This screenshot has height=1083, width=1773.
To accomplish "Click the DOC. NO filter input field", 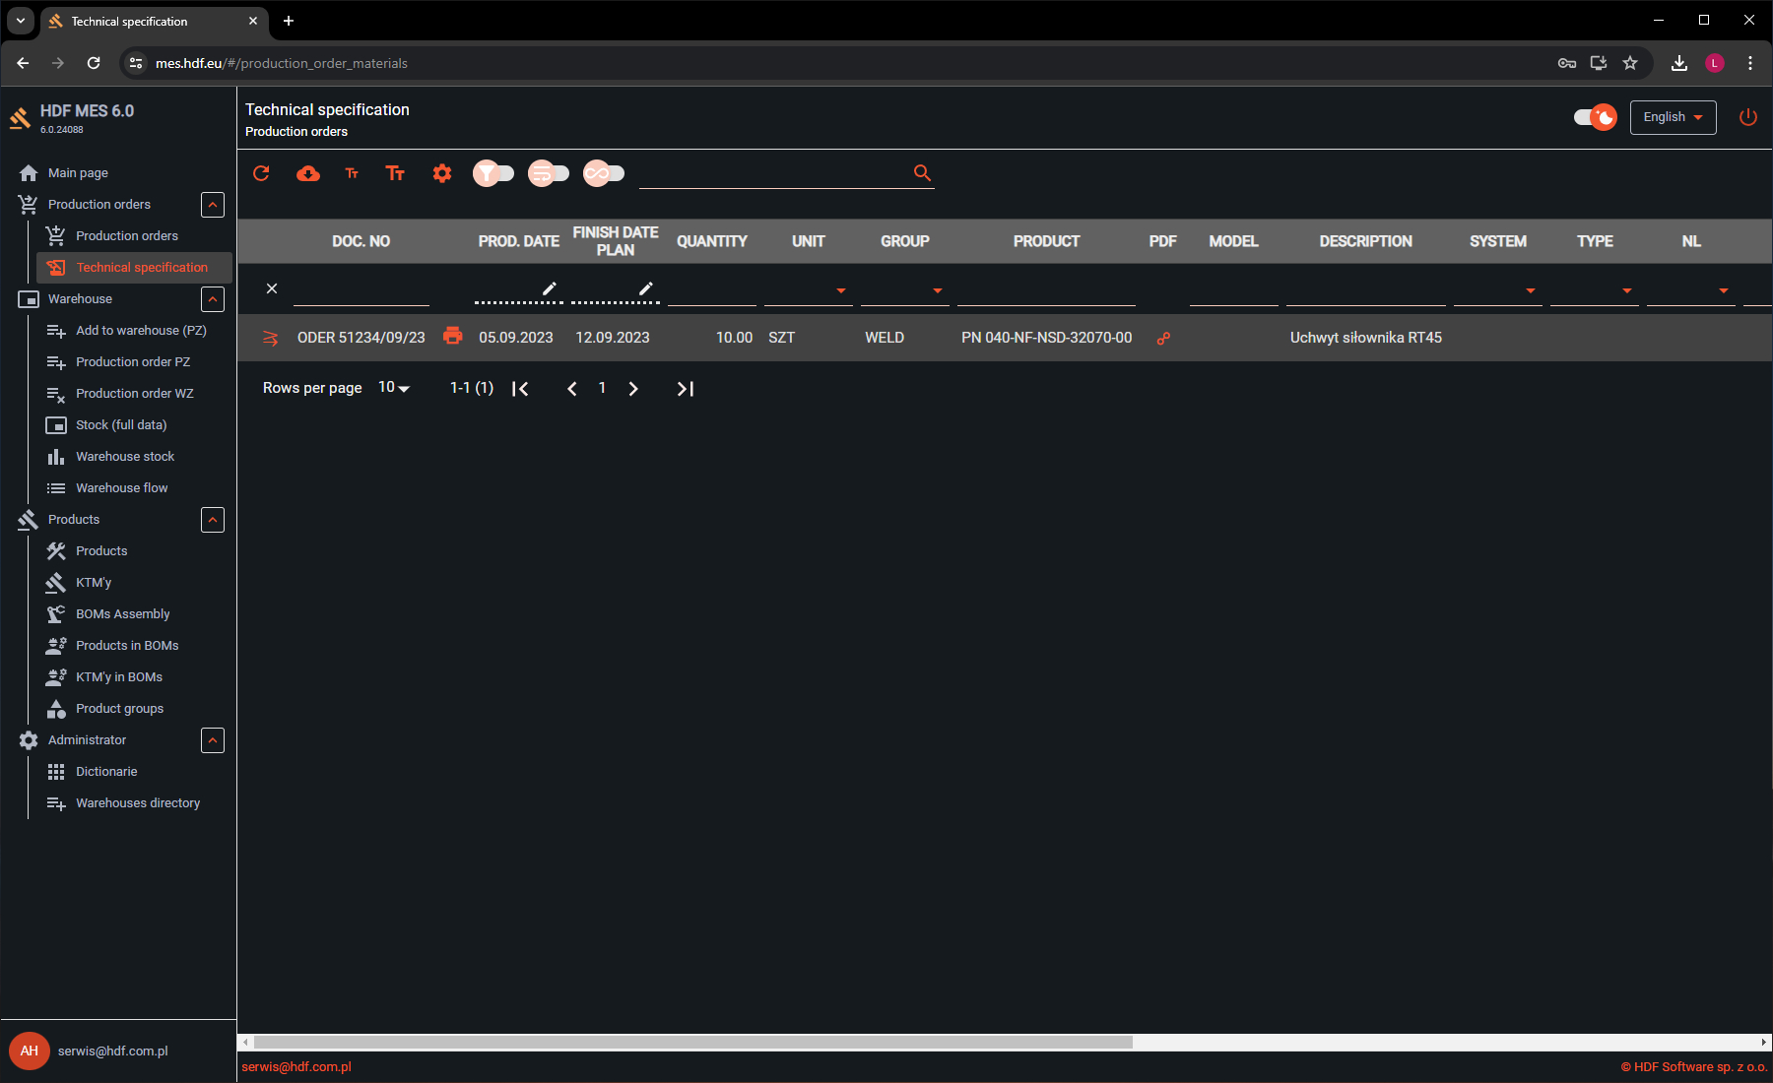I will pyautogui.click(x=361, y=290).
